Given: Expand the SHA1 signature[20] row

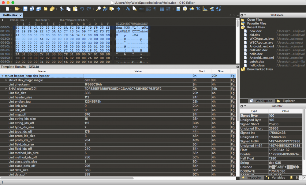Looking at the screenshot, I should click(6, 89).
